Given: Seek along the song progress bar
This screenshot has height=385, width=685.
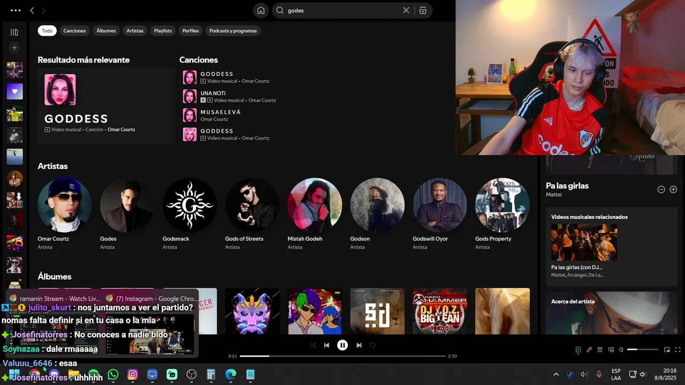Looking at the screenshot, I should tap(342, 356).
